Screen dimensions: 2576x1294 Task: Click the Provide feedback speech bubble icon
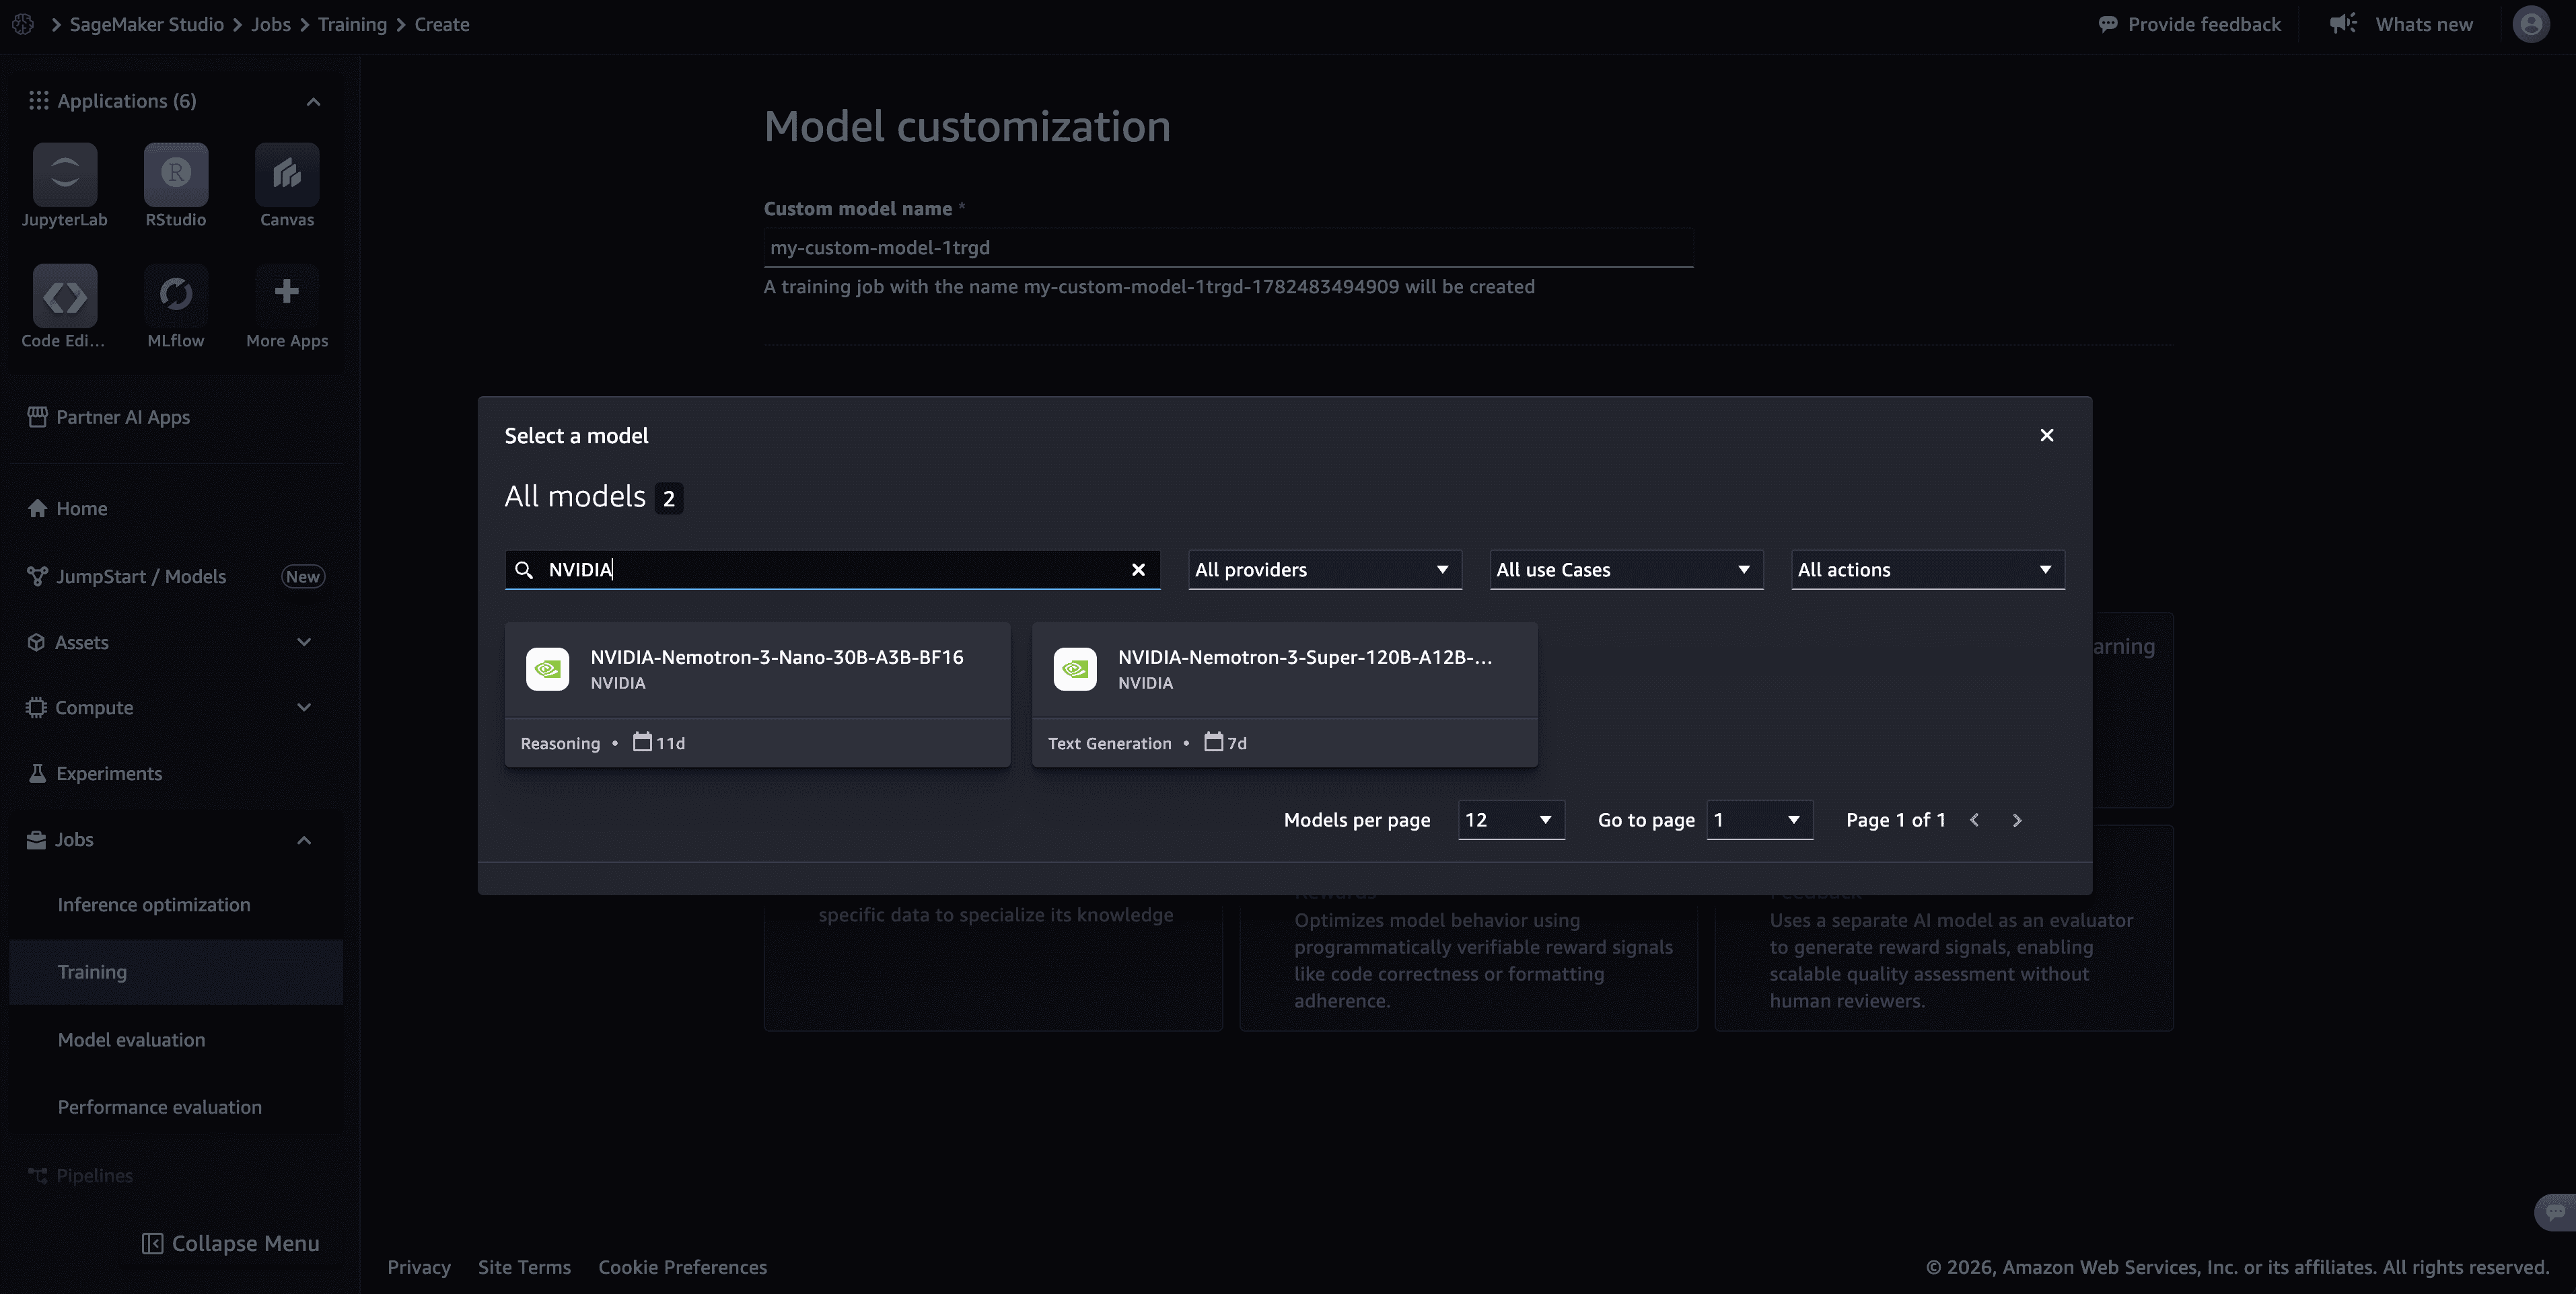[x=2108, y=24]
